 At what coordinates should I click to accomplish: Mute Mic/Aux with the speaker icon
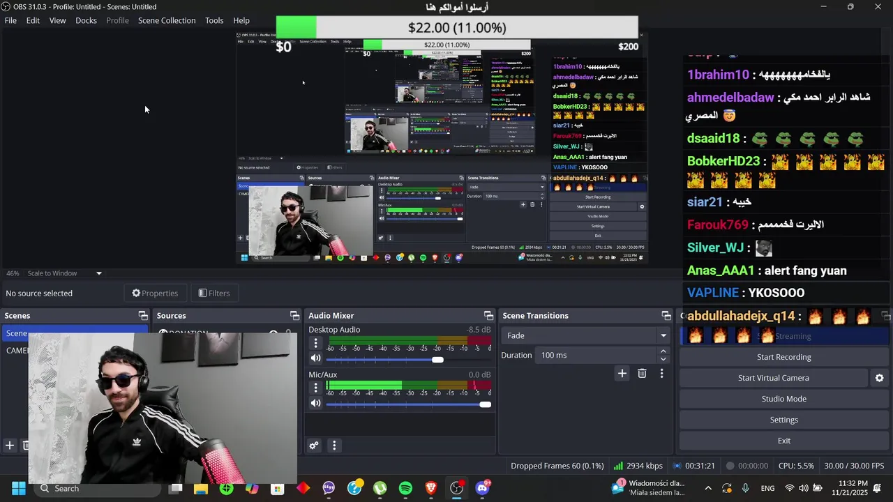click(316, 404)
